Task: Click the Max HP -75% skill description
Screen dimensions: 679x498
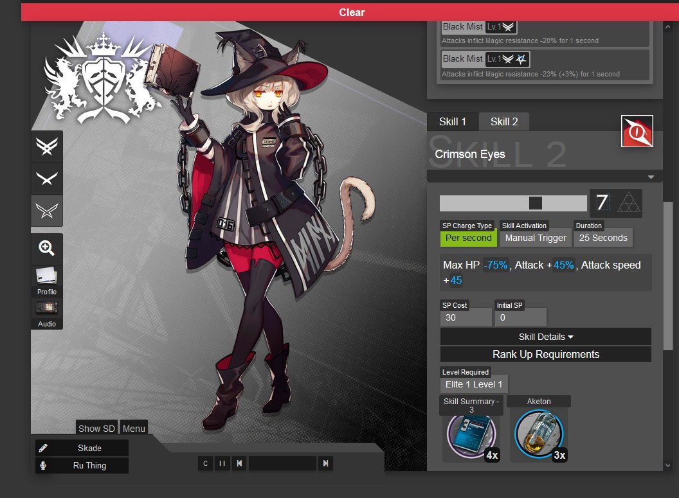Action: click(x=546, y=272)
